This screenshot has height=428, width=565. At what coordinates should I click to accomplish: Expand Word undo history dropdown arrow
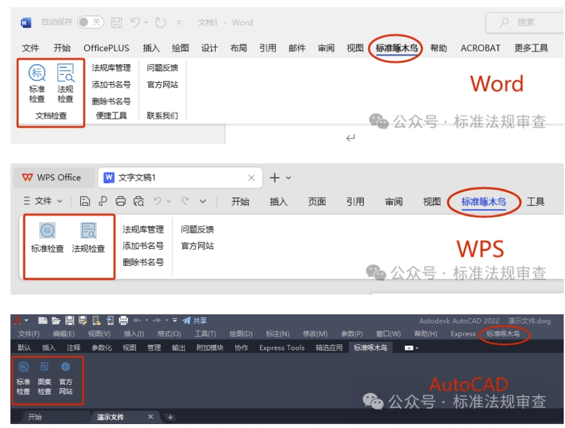[x=146, y=22]
